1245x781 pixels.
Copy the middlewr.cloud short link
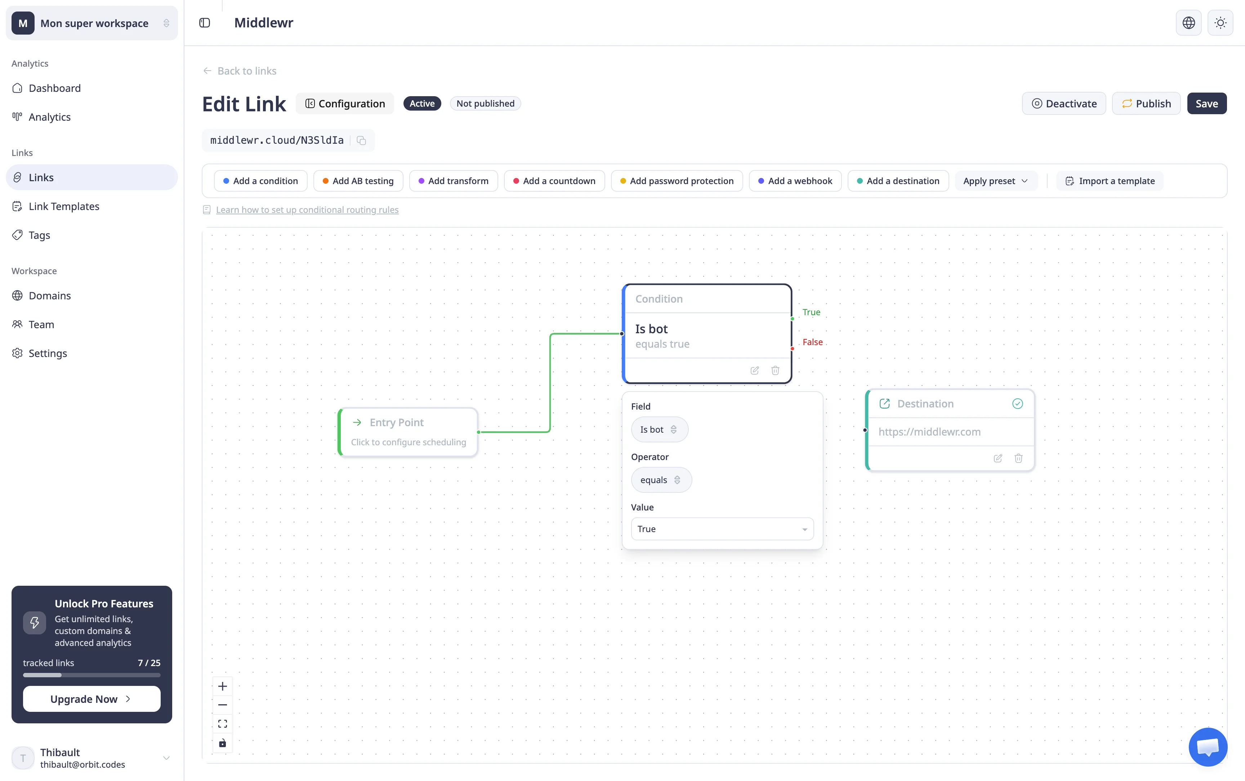click(x=361, y=140)
